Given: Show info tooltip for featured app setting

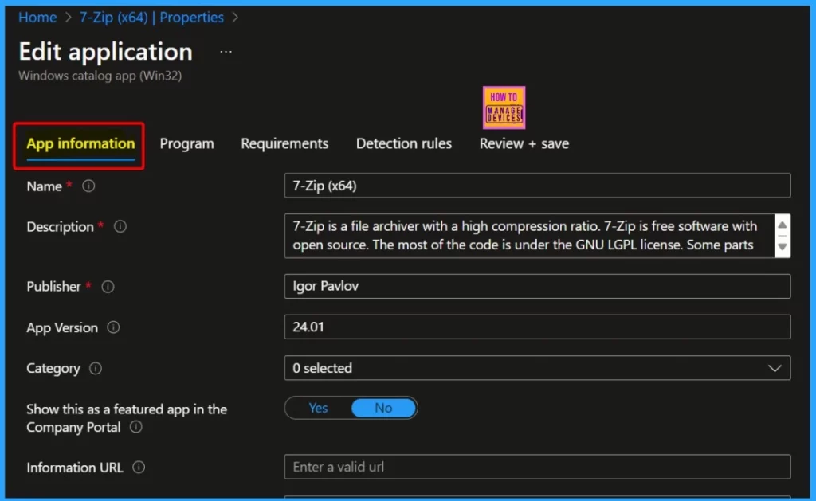Looking at the screenshot, I should [135, 427].
